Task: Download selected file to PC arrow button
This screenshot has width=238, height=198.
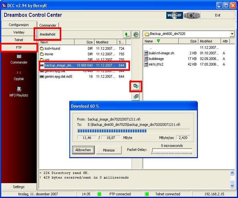Action: point(136,86)
